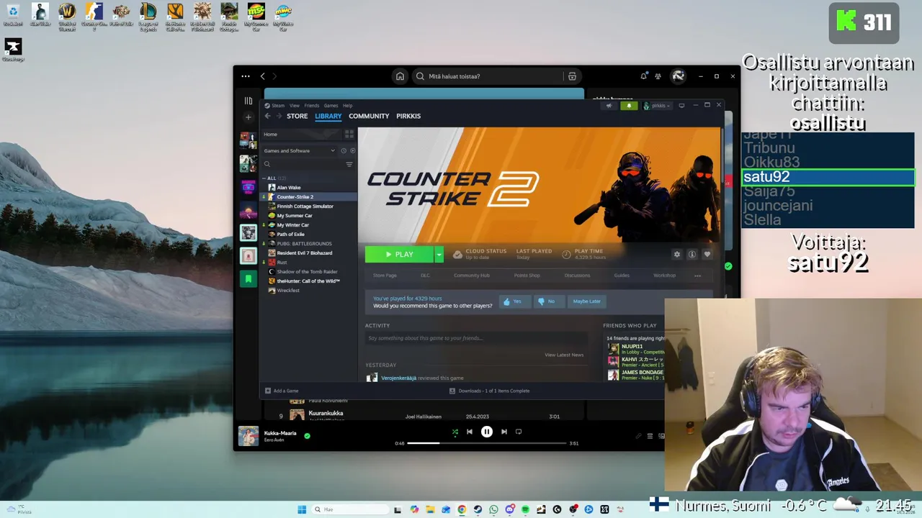
Task: Click the library search field
Action: [303, 164]
